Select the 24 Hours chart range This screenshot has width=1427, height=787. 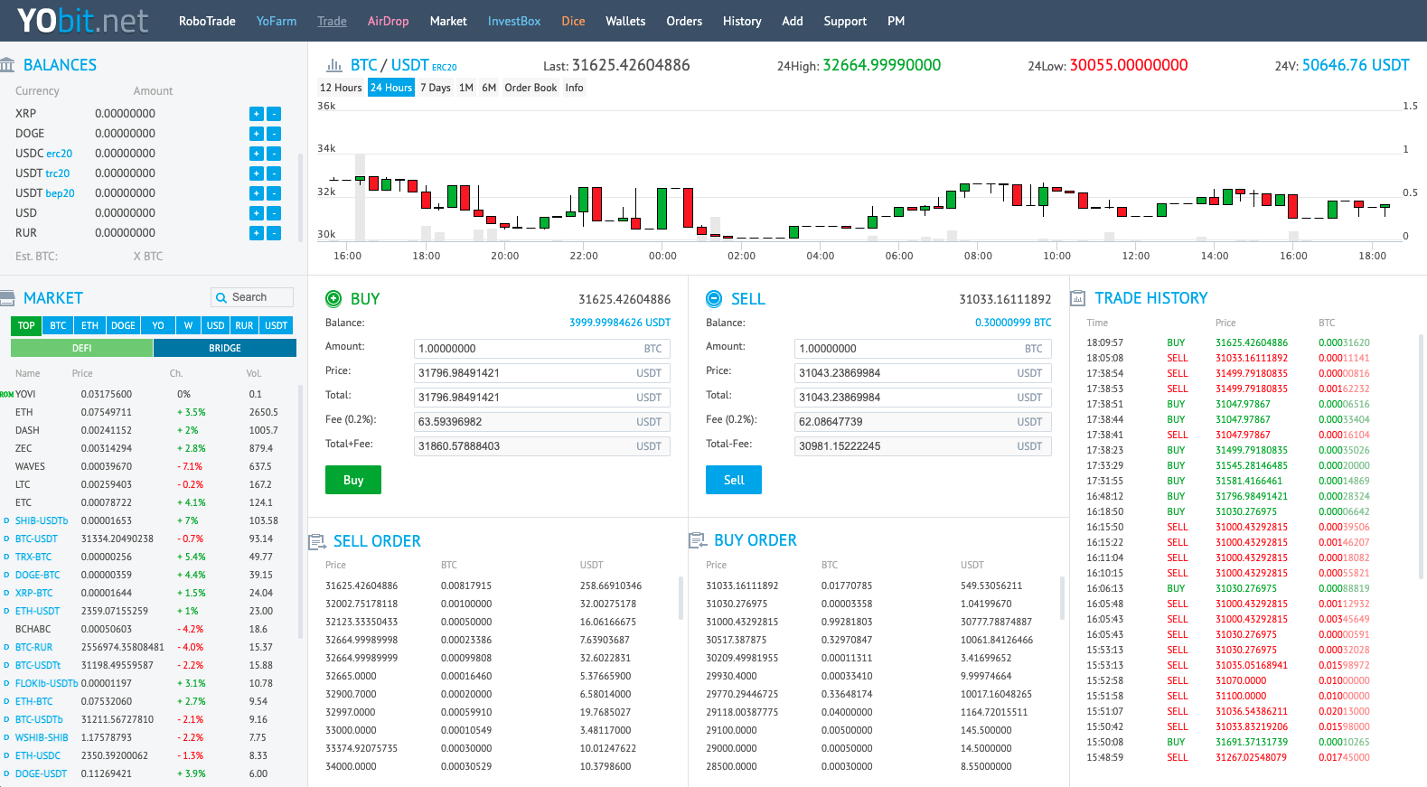pos(391,88)
